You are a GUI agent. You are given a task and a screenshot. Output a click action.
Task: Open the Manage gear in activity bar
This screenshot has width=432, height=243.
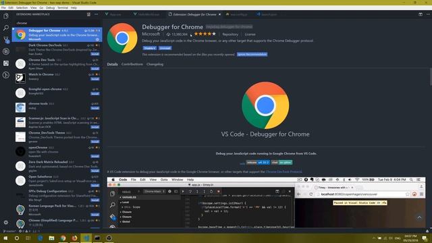pyautogui.click(x=6, y=222)
